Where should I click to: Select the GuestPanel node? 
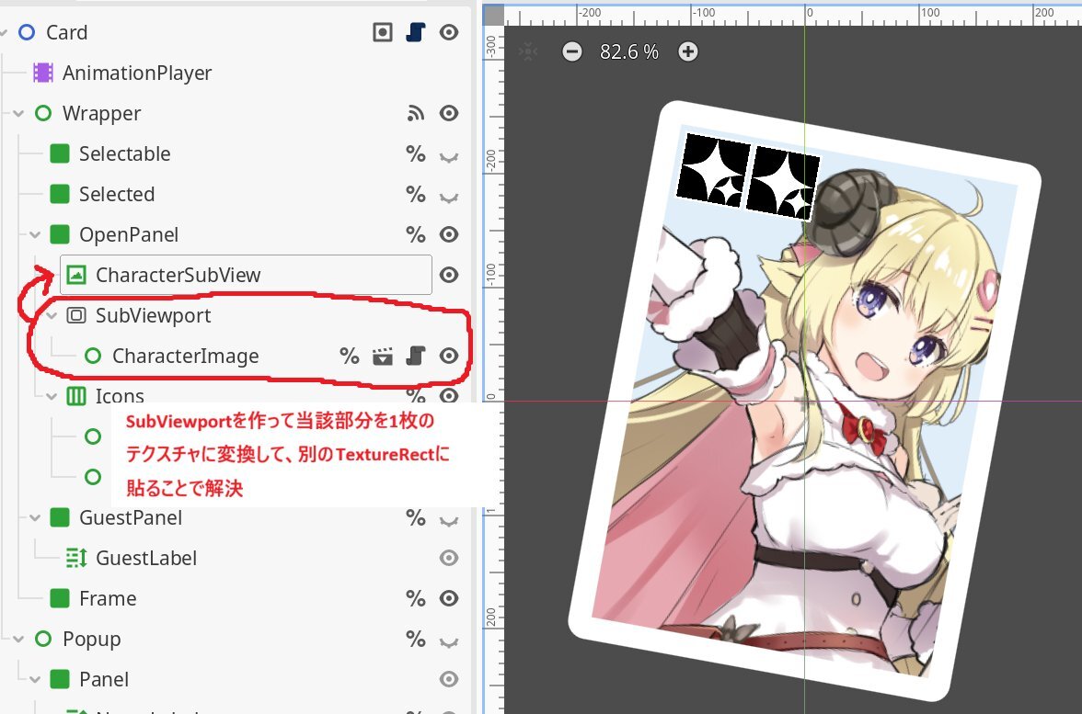click(x=131, y=517)
